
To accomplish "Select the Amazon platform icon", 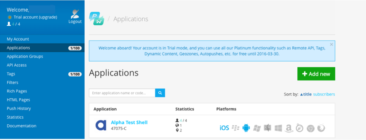I will click(x=289, y=128).
